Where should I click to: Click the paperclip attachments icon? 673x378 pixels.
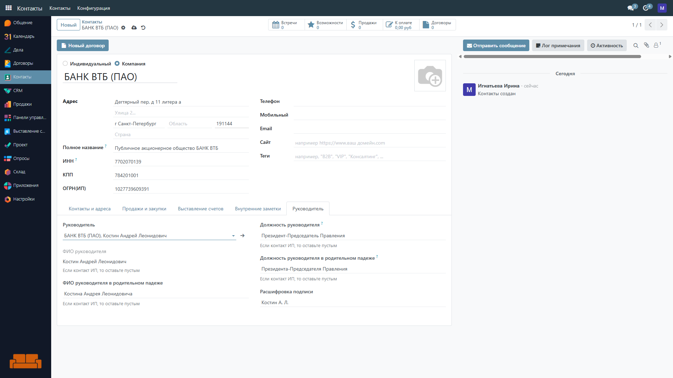click(646, 45)
